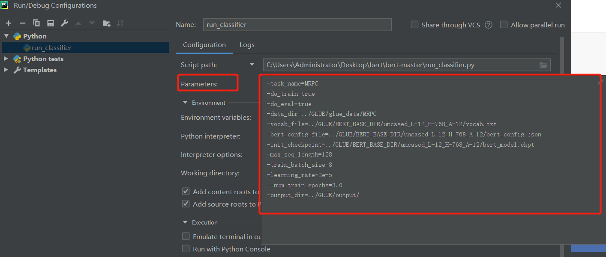Viewport: 606px width, 257px height.
Task: Enable Run with Python Console checkbox
Action: pos(186,248)
